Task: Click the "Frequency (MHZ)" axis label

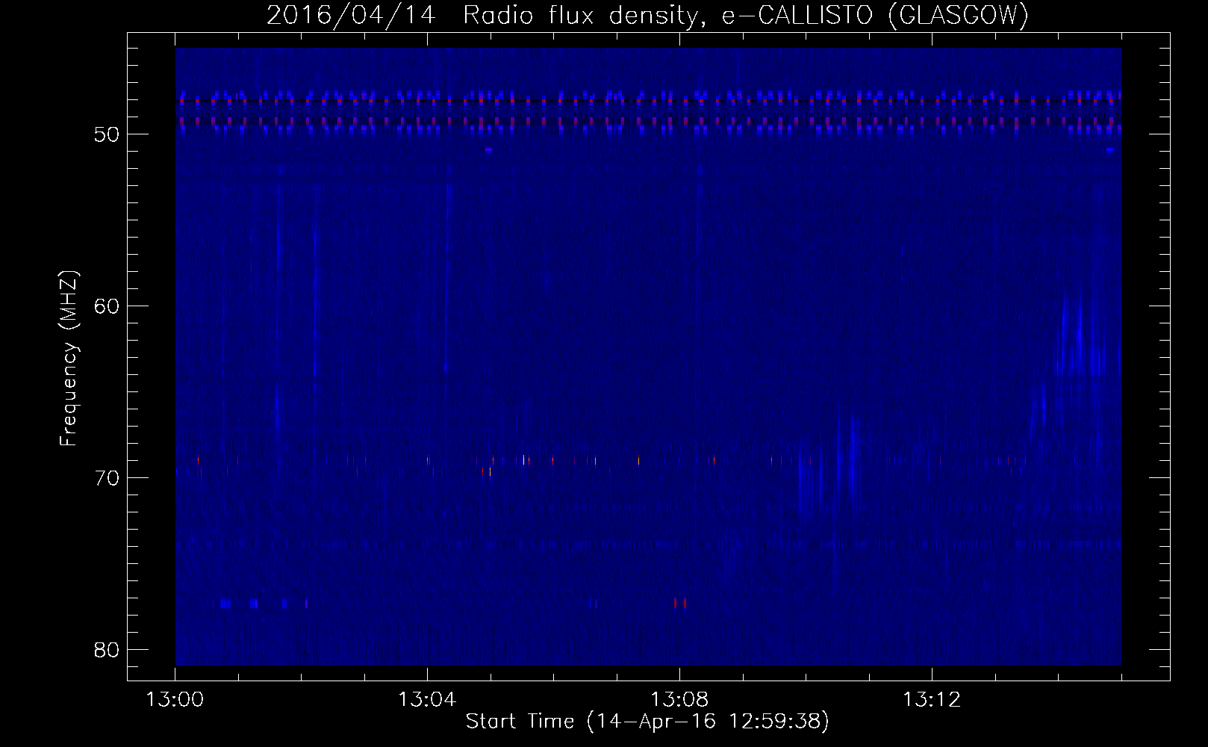Action: pyautogui.click(x=69, y=359)
